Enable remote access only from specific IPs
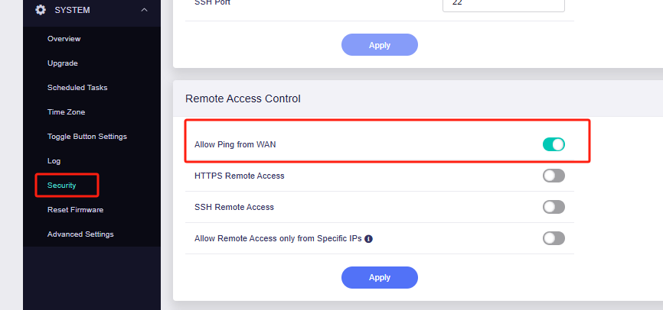663x310 pixels. pyautogui.click(x=554, y=238)
